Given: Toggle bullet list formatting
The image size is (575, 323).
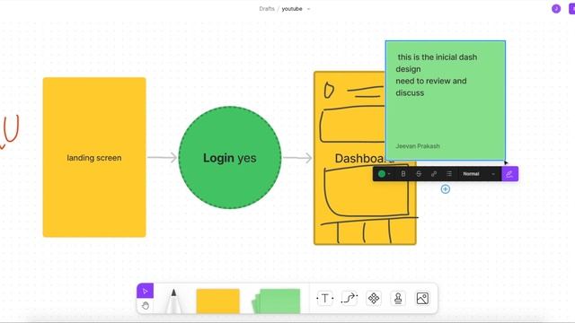Looking at the screenshot, I should click(x=449, y=174).
